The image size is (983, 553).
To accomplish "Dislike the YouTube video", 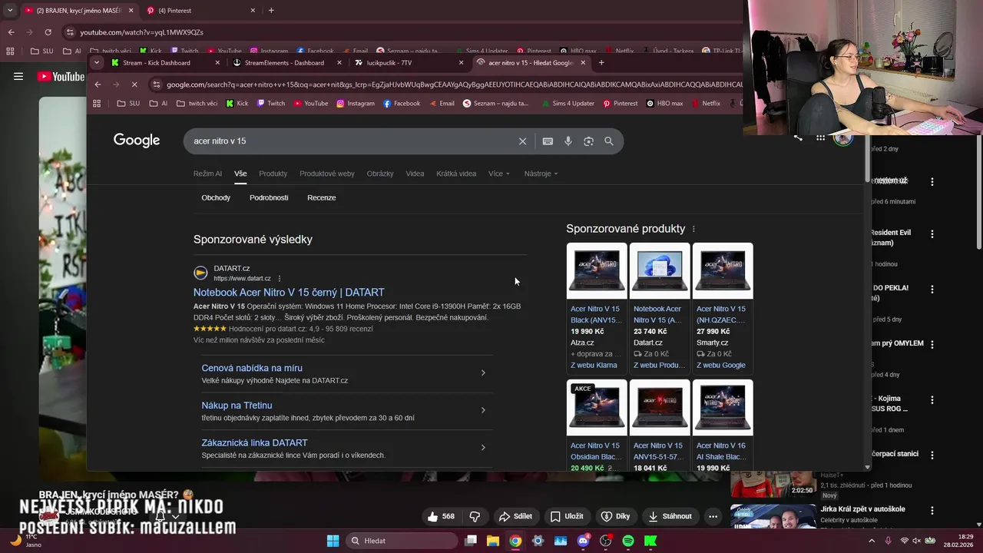I will click(475, 516).
